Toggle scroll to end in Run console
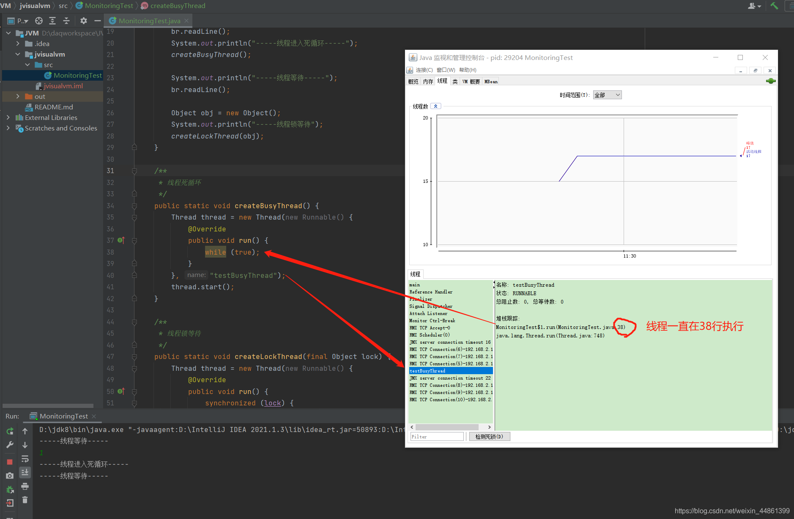The height and width of the screenshot is (519, 794). tap(25, 472)
